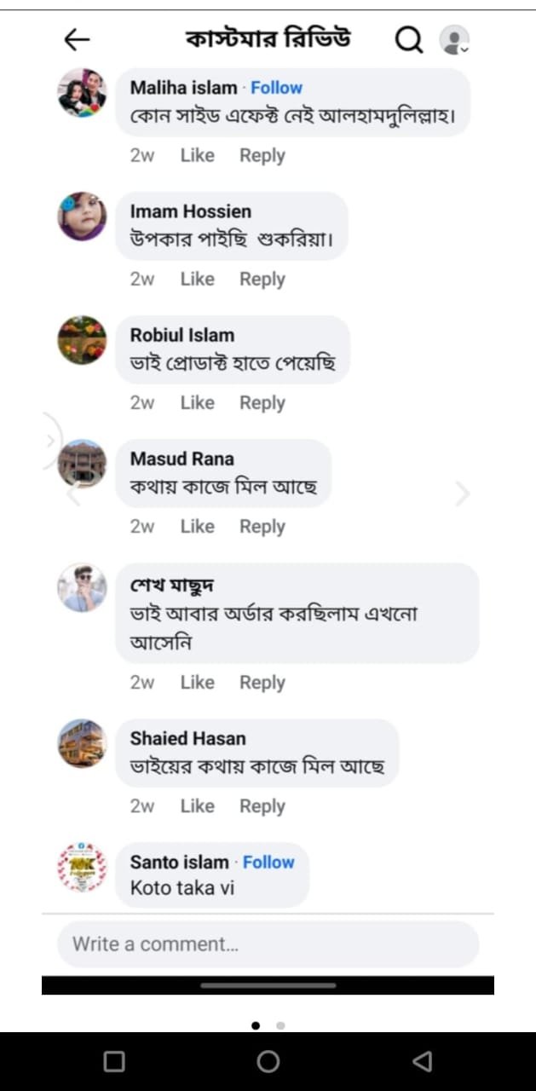Open the profile switcher dropdown
Screen dimensions: 536x1091
point(454,40)
